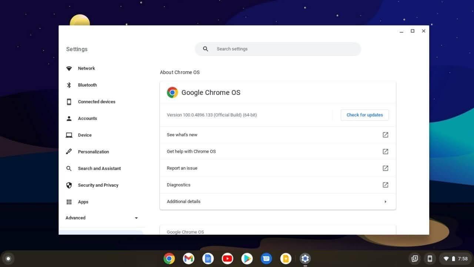
Task: Click the Check for updates button
Action: click(x=365, y=115)
